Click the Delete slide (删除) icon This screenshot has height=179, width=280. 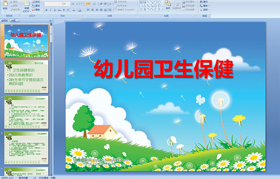click(x=33, y=10)
